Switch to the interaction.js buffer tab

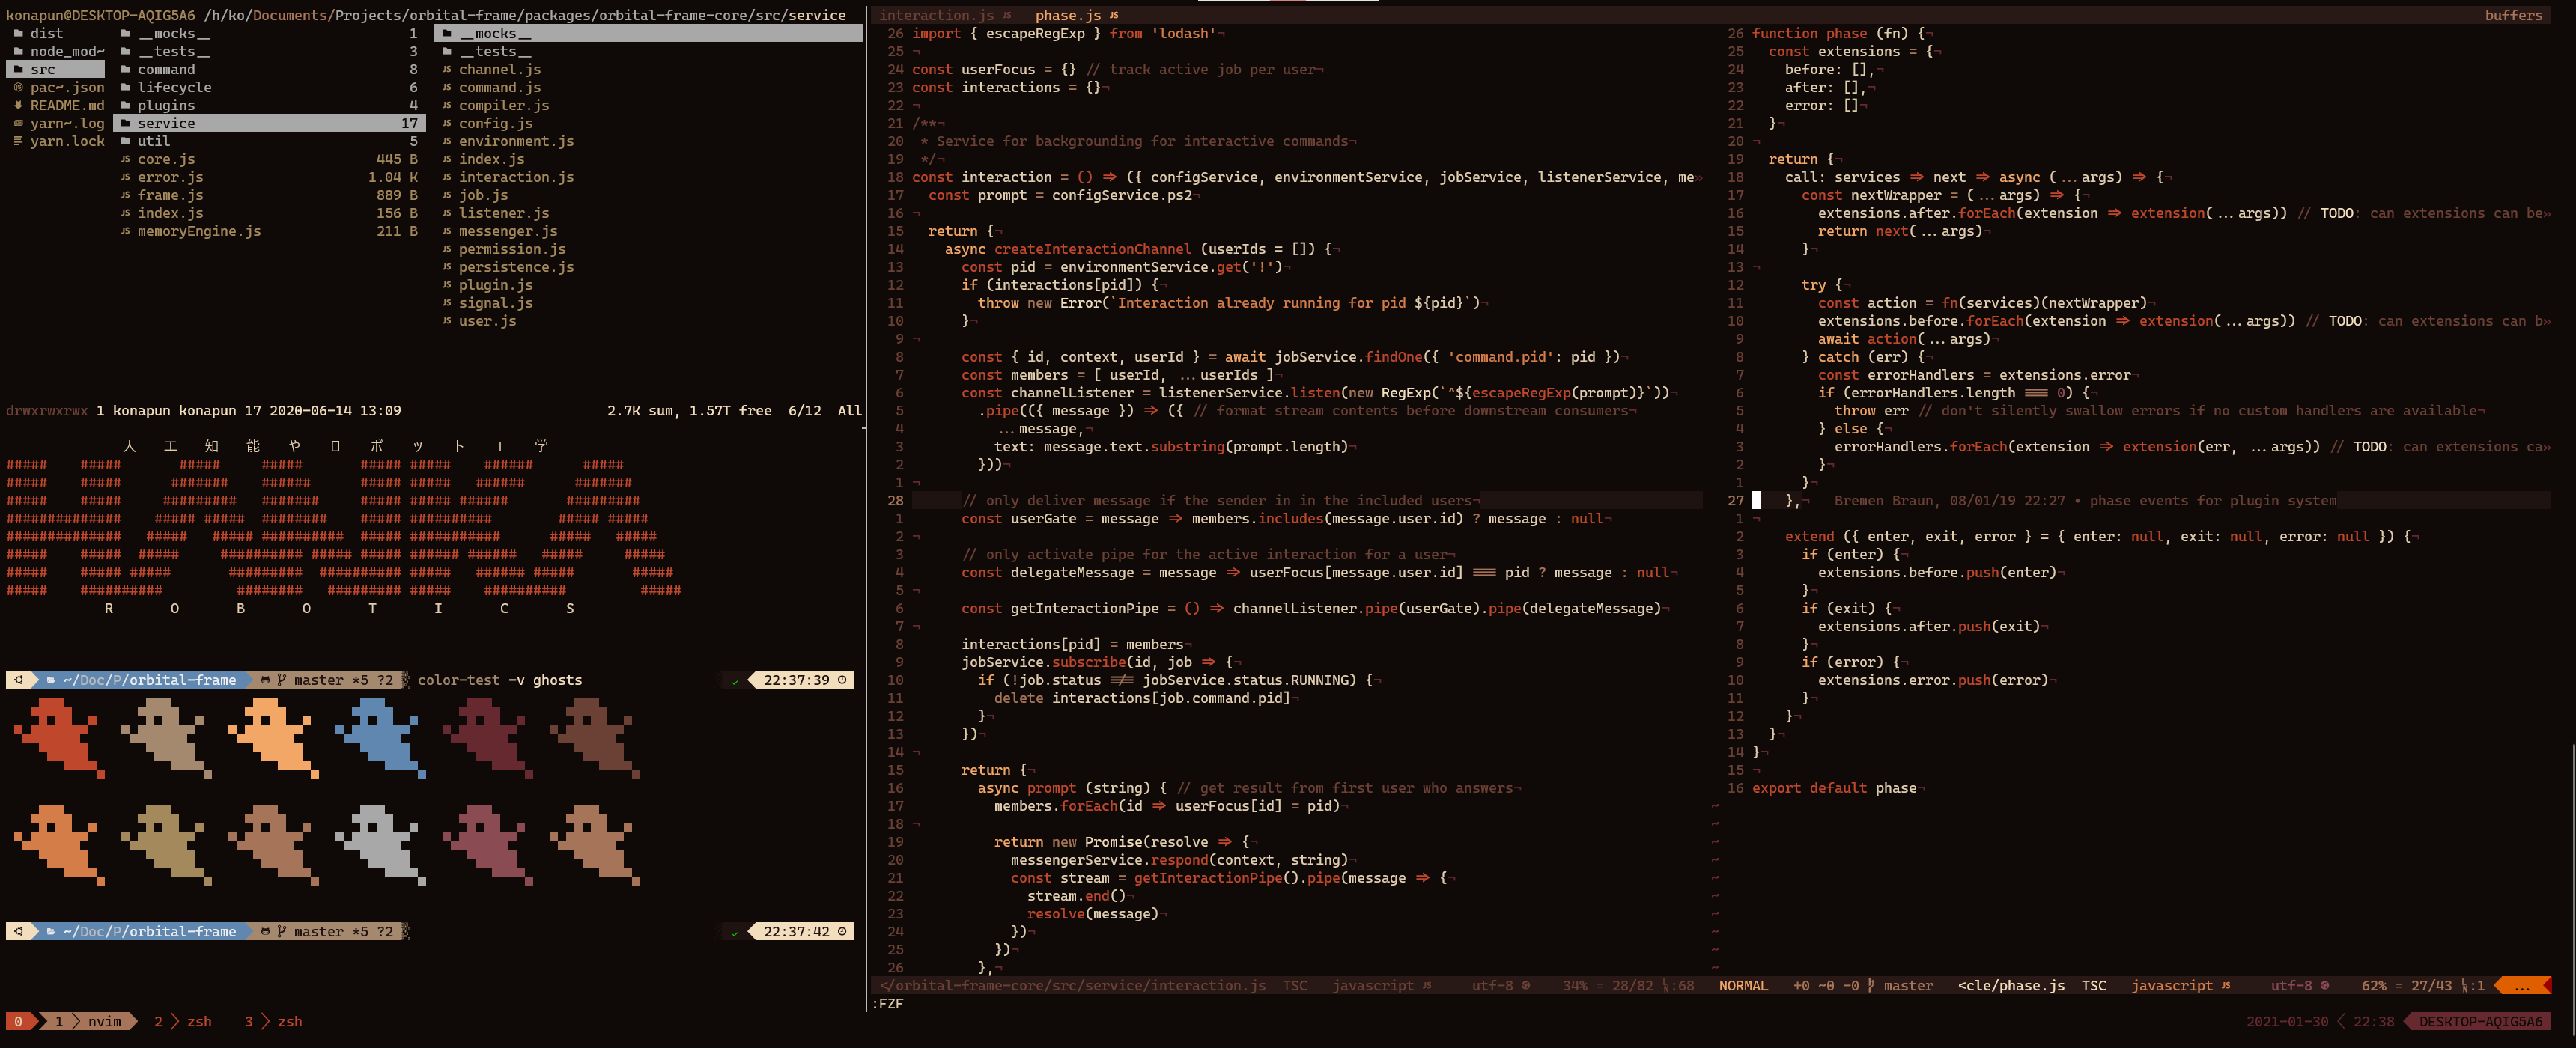click(936, 16)
